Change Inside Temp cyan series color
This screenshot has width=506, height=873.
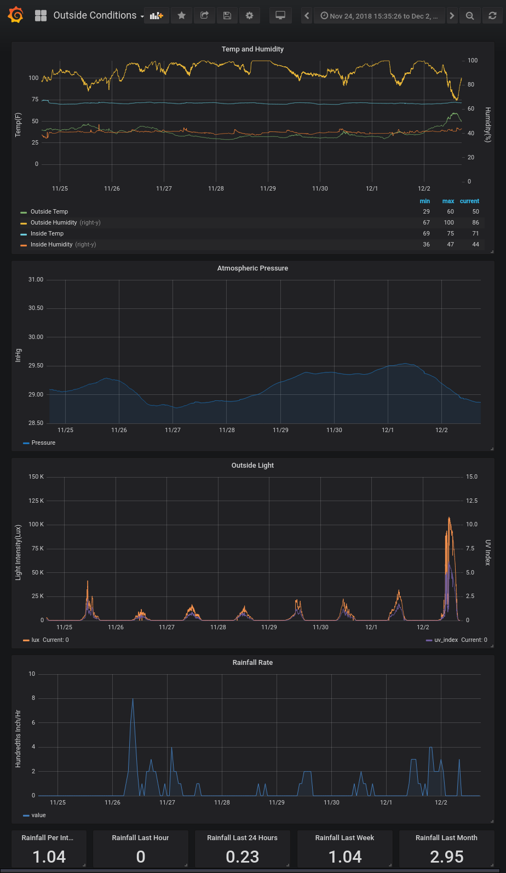(24, 234)
